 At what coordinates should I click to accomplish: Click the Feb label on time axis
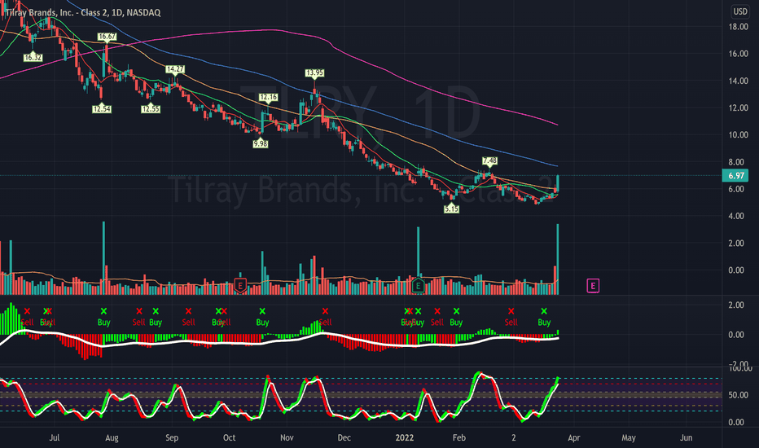click(458, 438)
